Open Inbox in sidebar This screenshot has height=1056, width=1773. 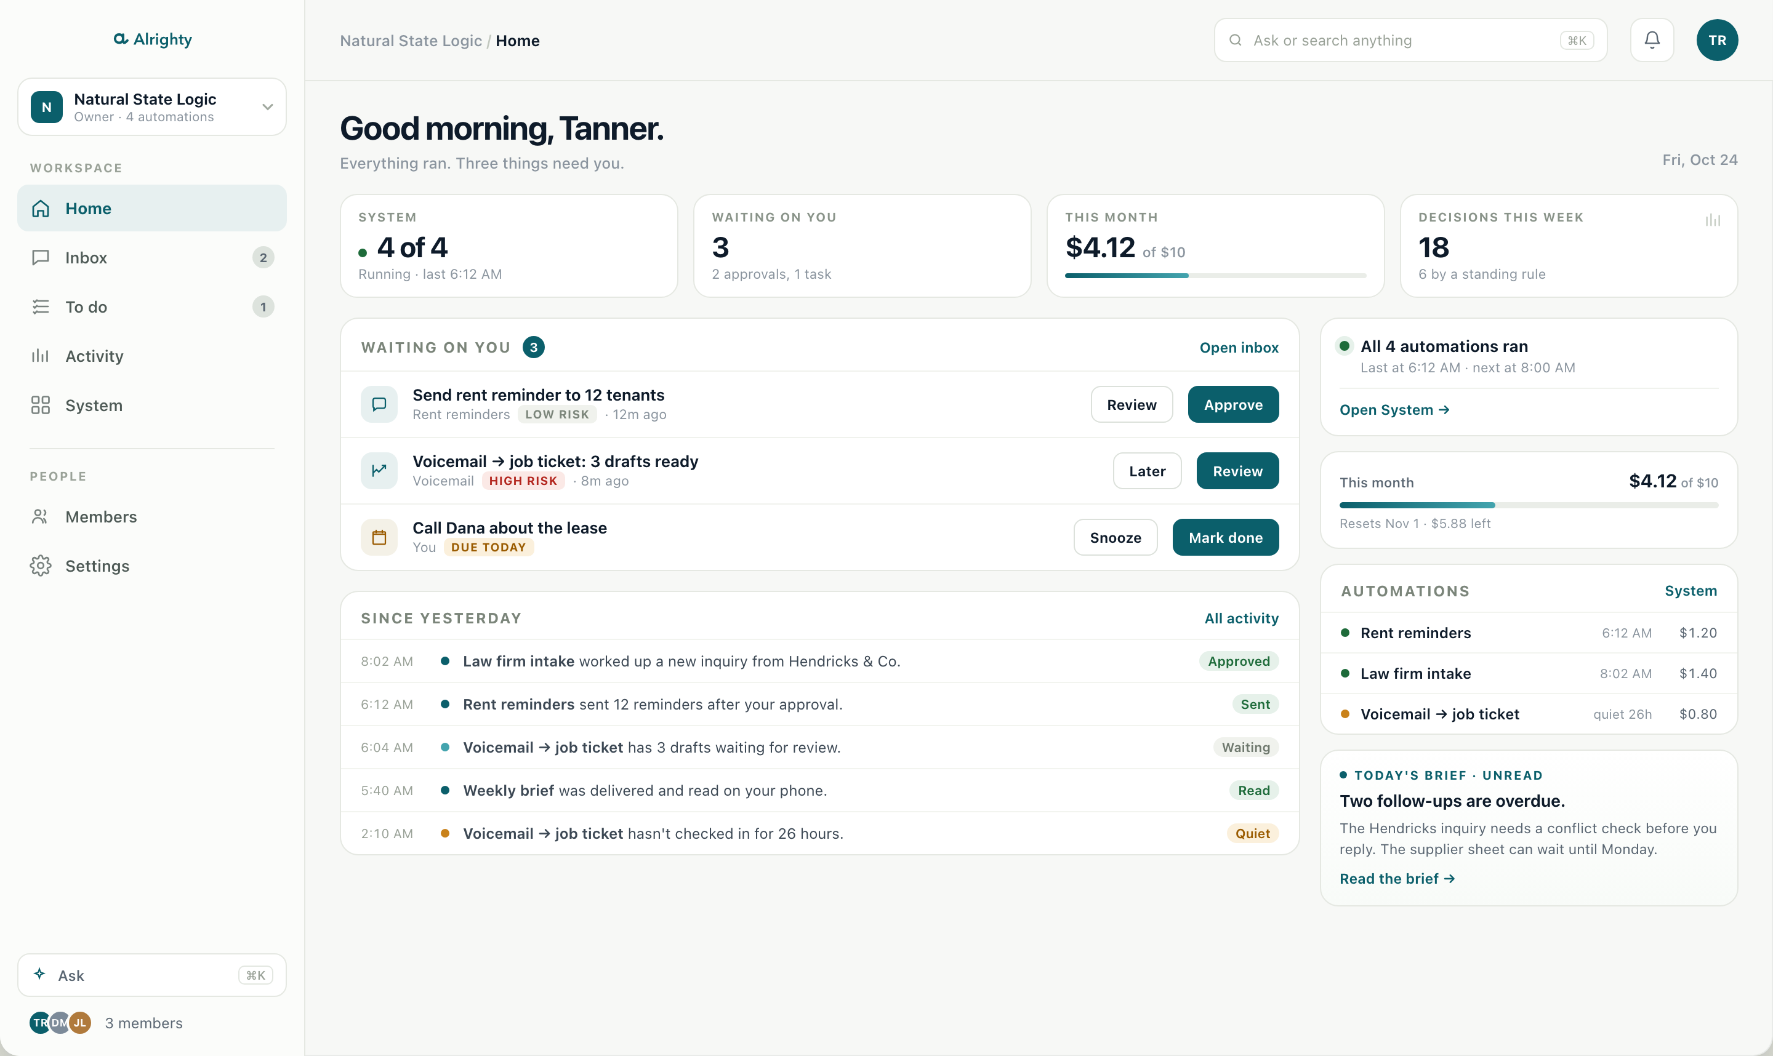click(x=151, y=257)
